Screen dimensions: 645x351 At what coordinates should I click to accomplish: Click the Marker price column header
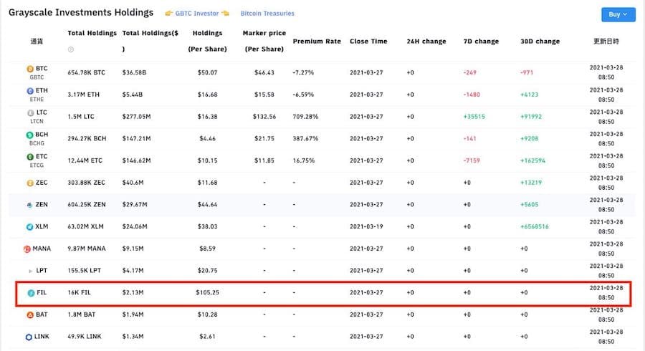tap(264, 41)
